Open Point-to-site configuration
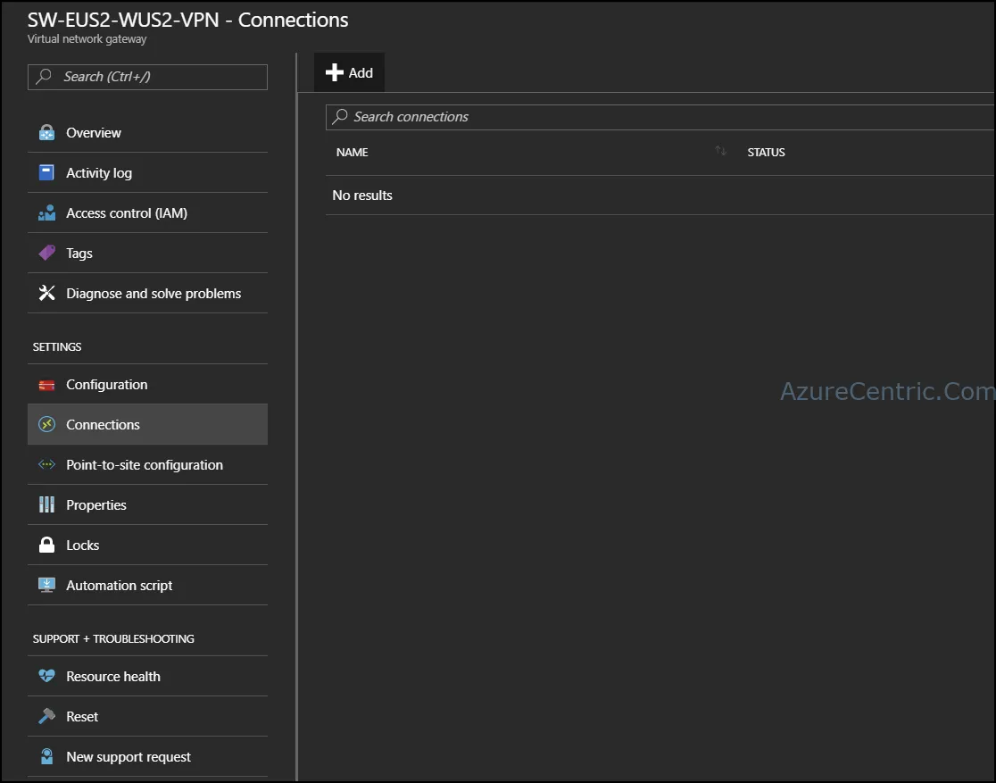This screenshot has width=996, height=783. pyautogui.click(x=147, y=464)
